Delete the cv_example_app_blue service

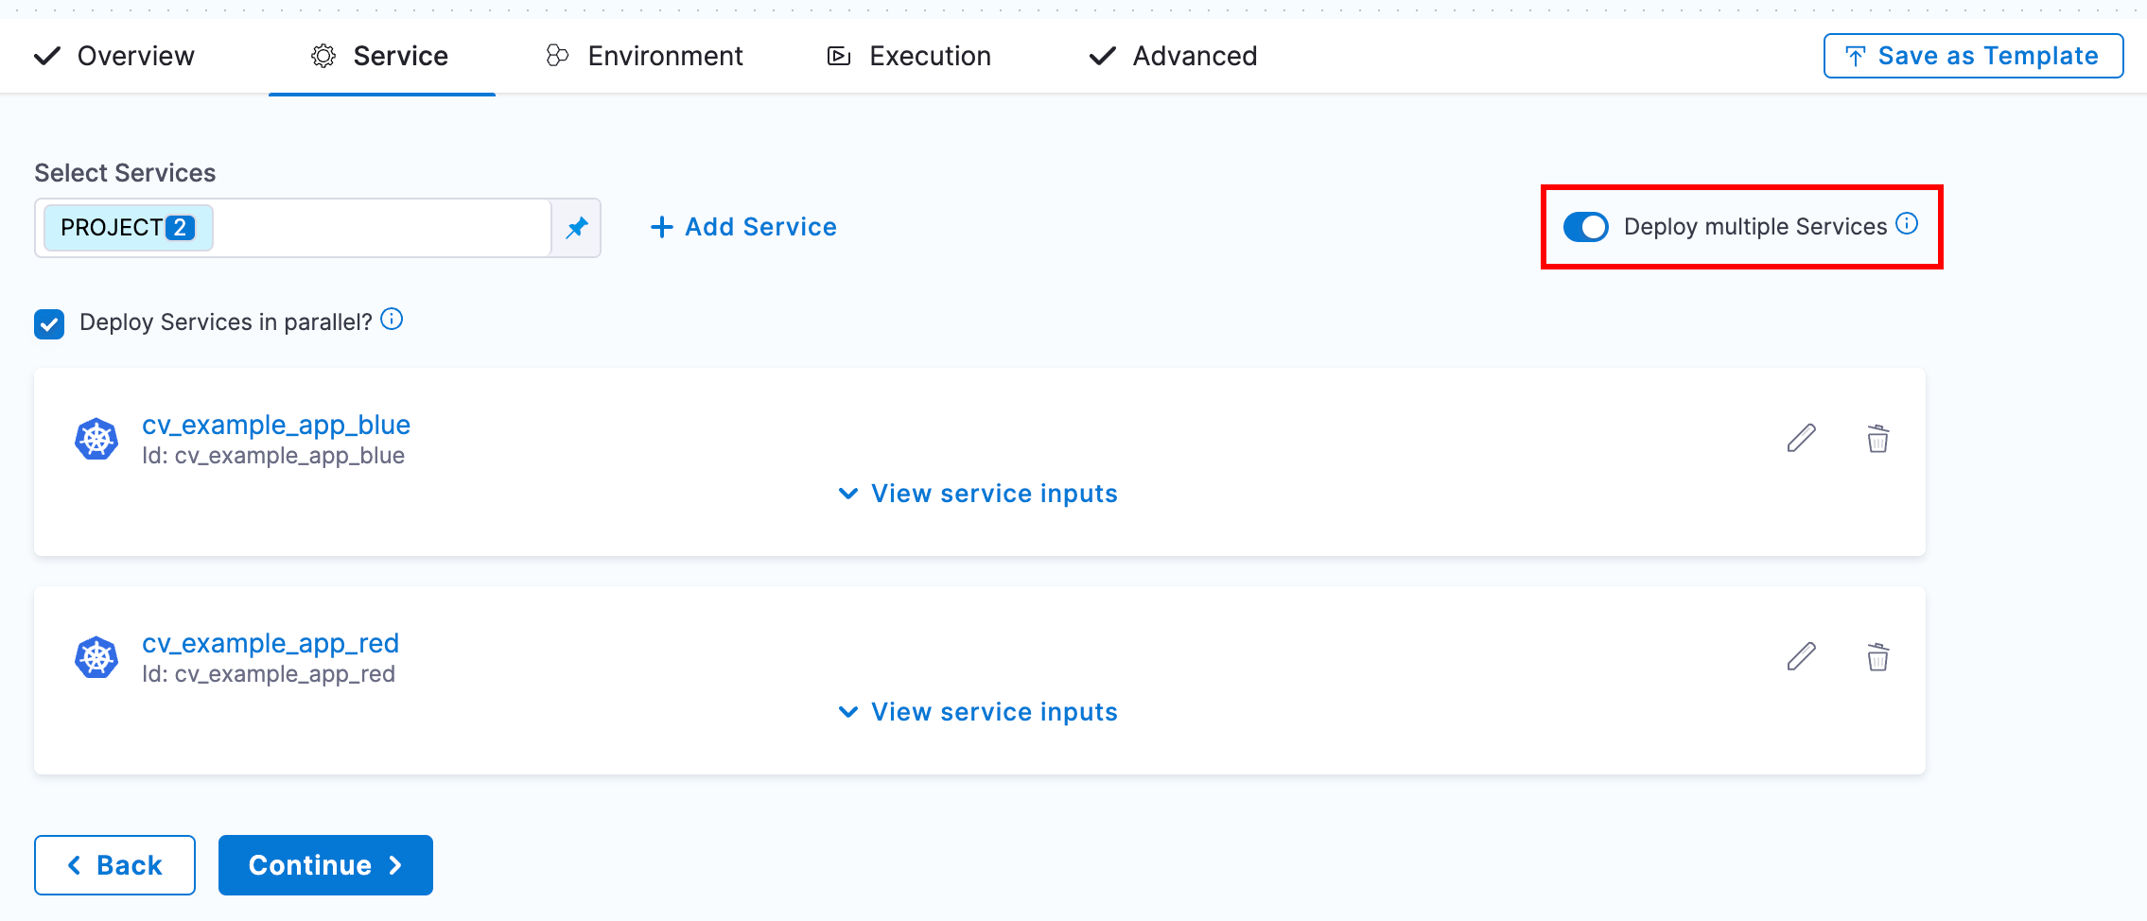[1877, 439]
